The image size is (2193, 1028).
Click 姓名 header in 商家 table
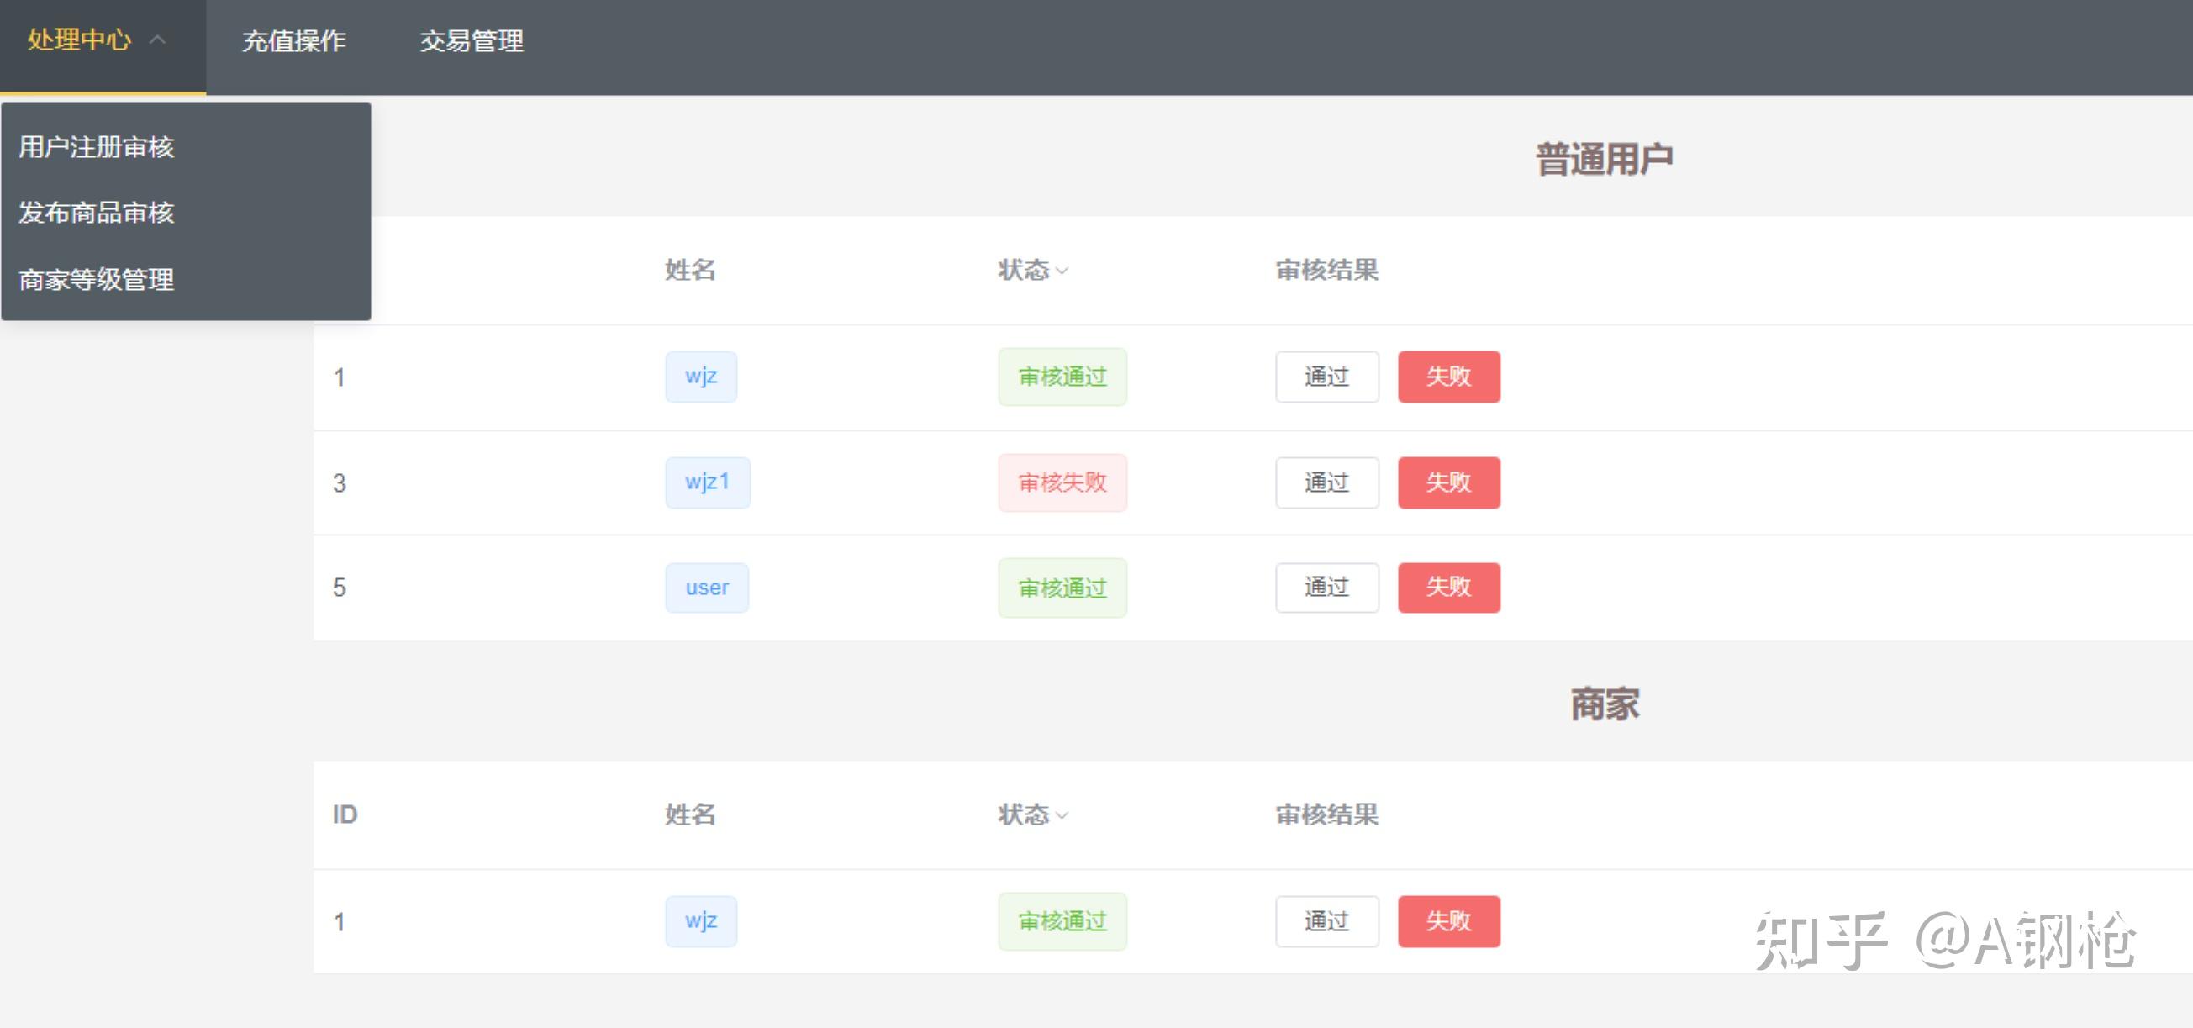tap(689, 814)
